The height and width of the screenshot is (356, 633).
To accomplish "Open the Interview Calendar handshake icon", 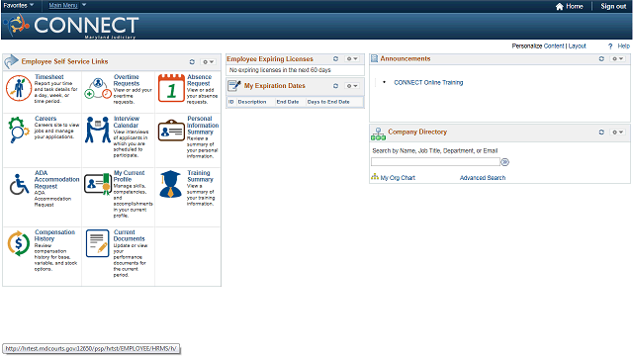I will point(98,130).
